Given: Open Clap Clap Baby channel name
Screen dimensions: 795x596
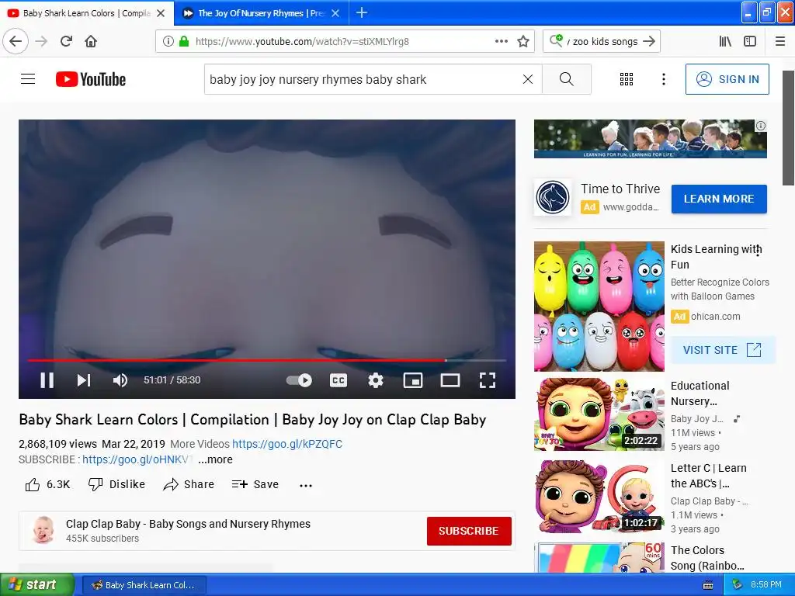Looking at the screenshot, I should (188, 524).
